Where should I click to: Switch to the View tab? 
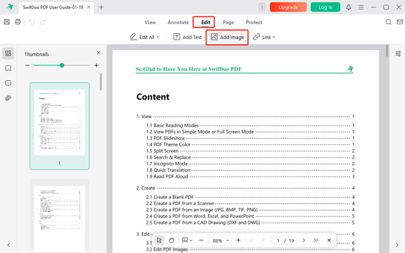150,22
